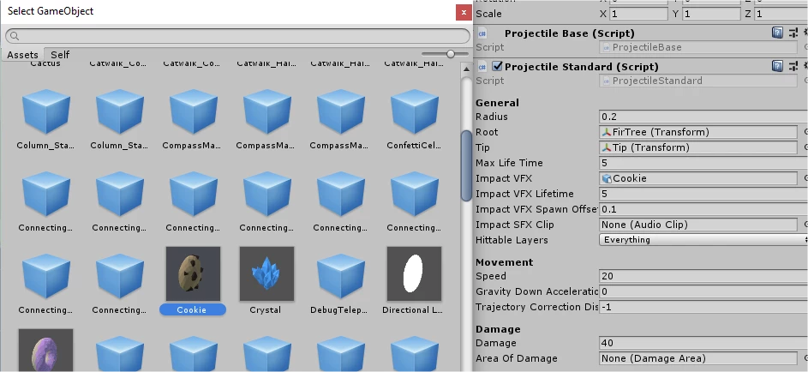Click transform icon in Root field
Viewport: 808px width, 372px height.
(x=607, y=132)
